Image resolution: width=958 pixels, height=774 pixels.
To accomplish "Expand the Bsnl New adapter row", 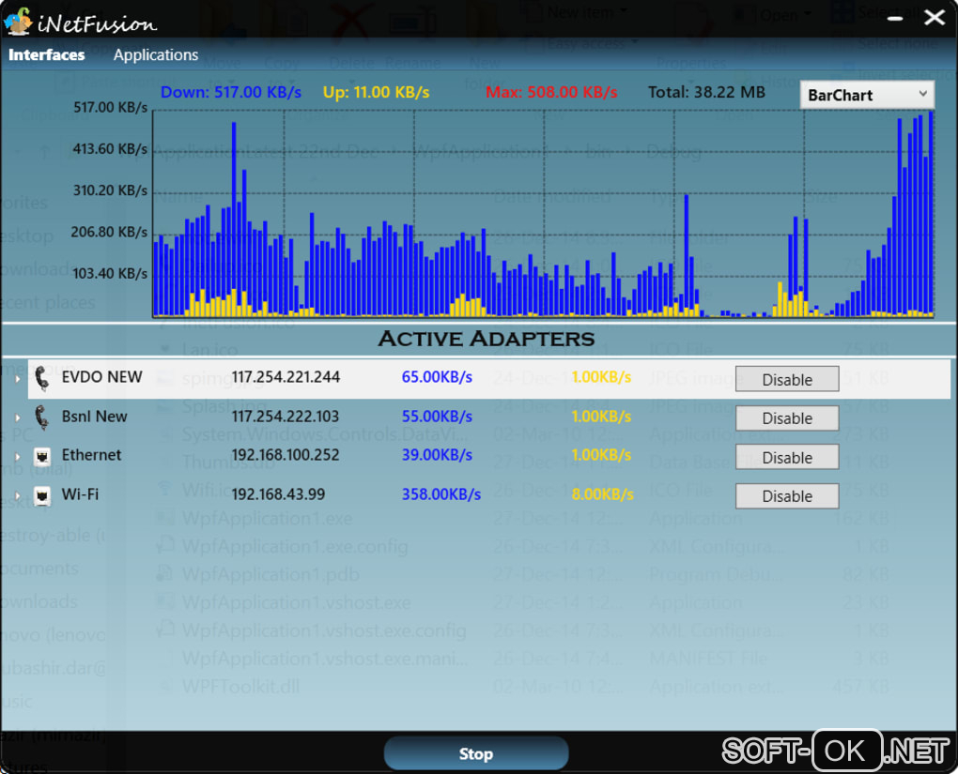I will coord(18,418).
